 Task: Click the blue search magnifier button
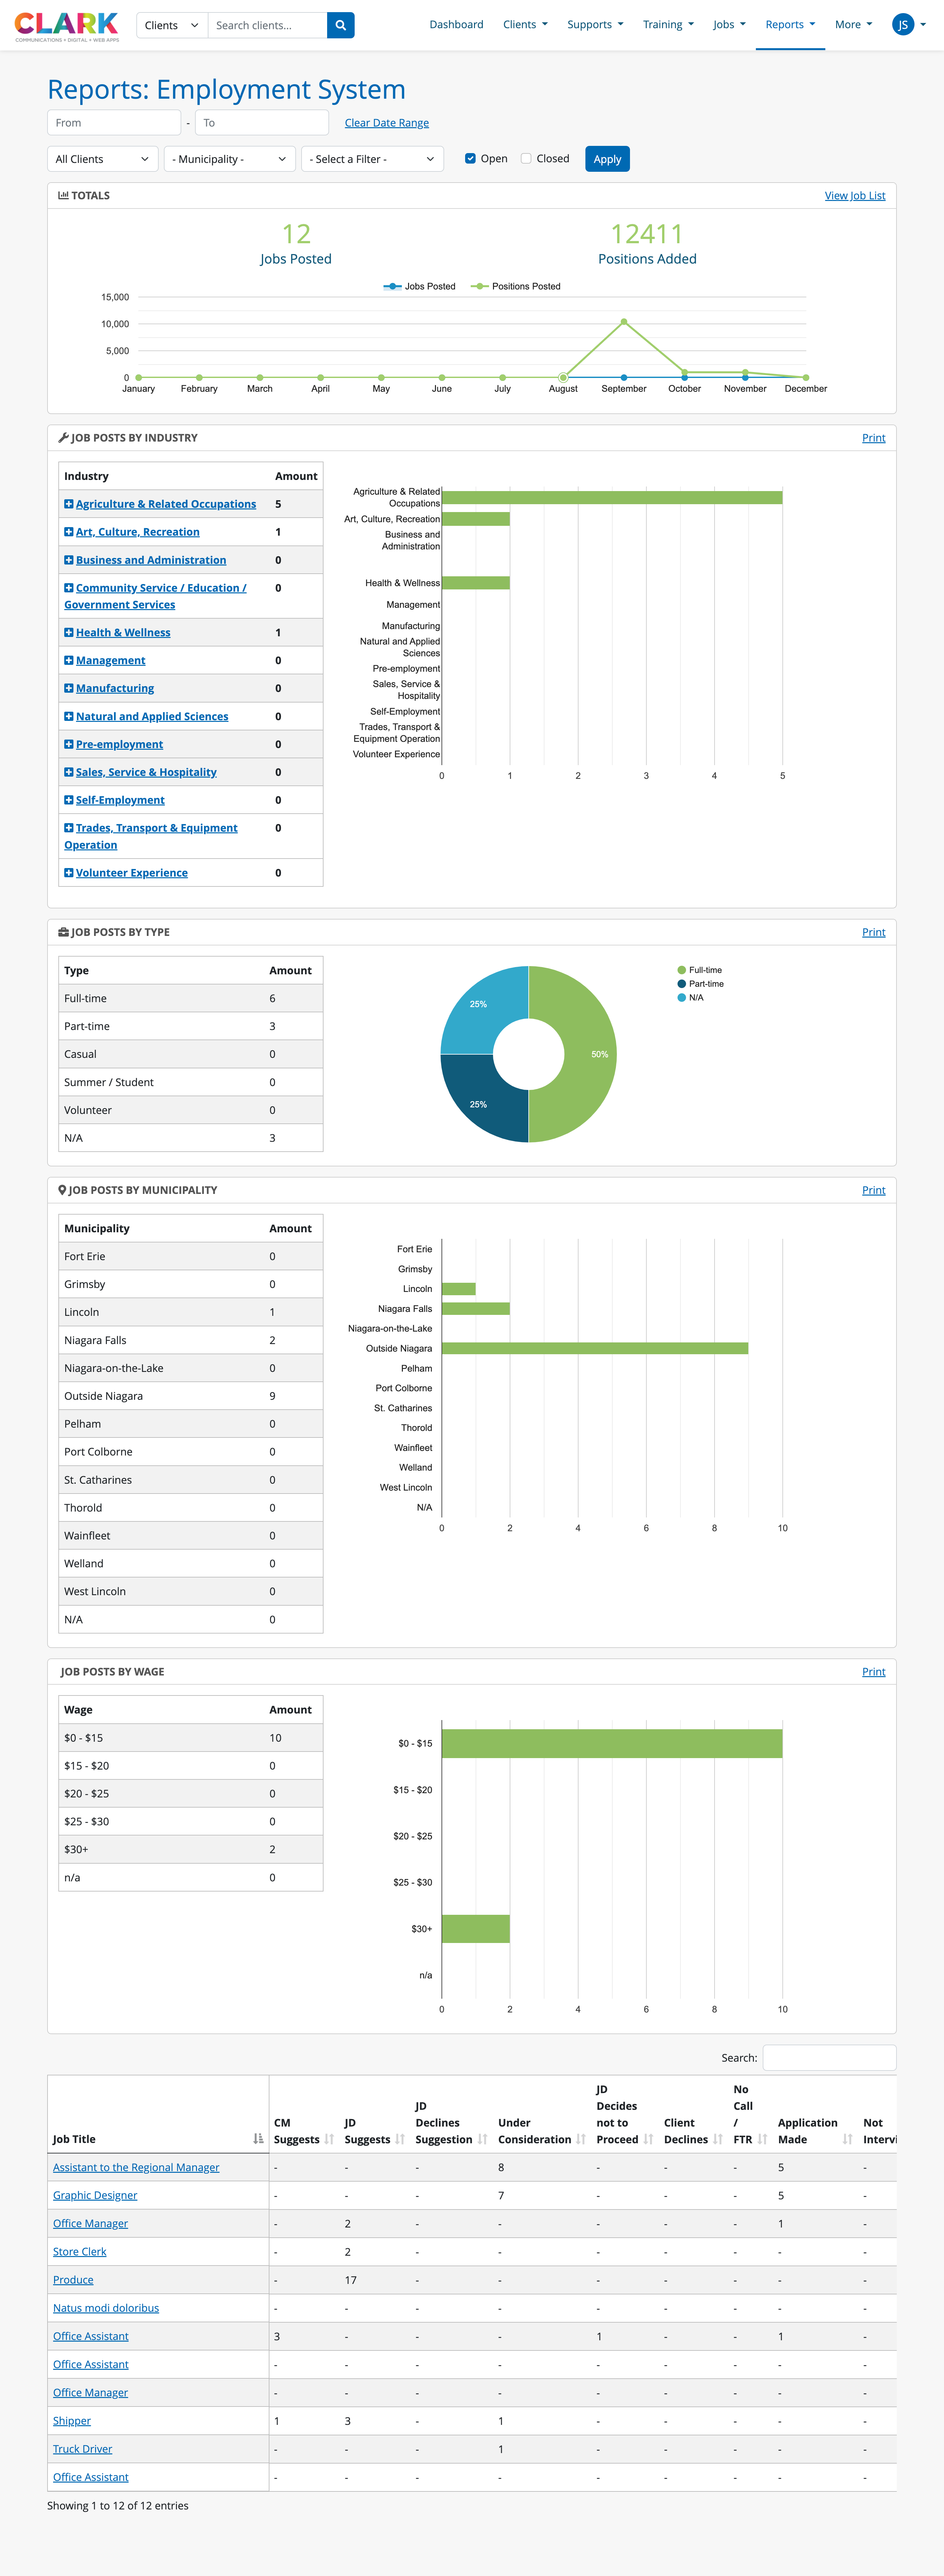pyautogui.click(x=340, y=25)
